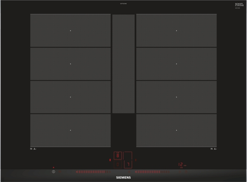The width and height of the screenshot is (247, 182).
Task: Touch the bottom-right cooking zone center
Action: pos(177,130)
